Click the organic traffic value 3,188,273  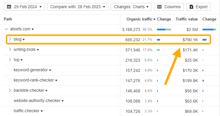coord(131,30)
